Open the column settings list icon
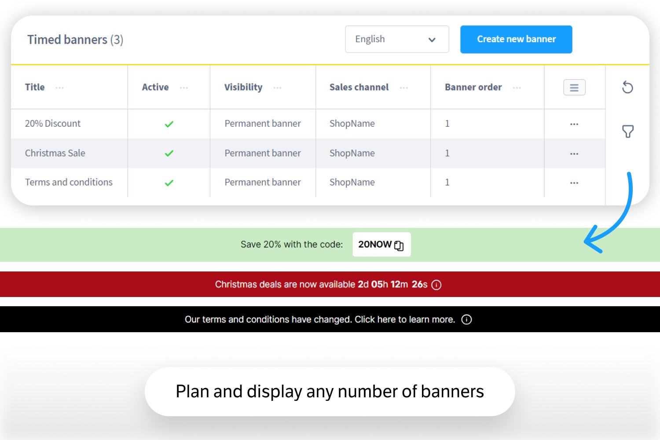Viewport: 660px width, 440px height. (574, 88)
